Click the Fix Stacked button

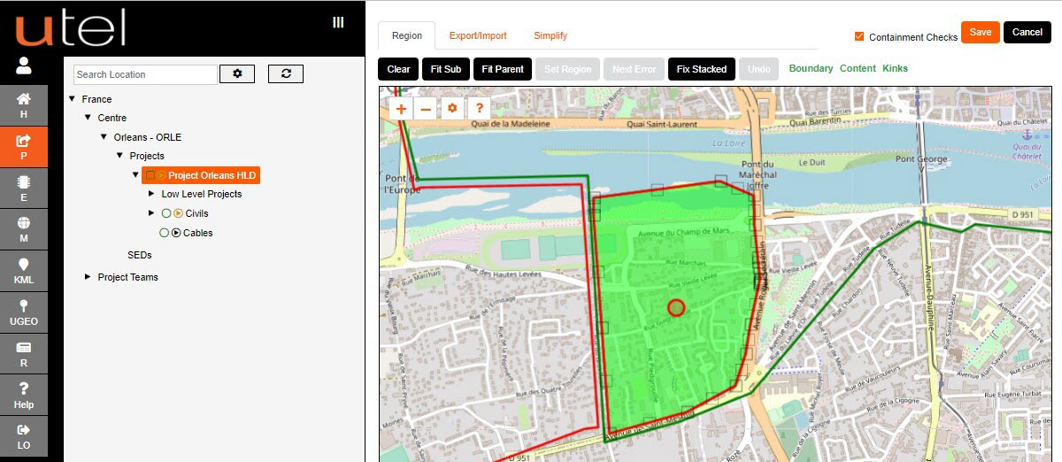702,69
